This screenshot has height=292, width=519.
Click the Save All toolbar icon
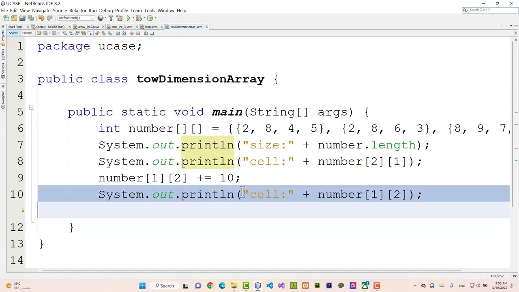[30, 18]
